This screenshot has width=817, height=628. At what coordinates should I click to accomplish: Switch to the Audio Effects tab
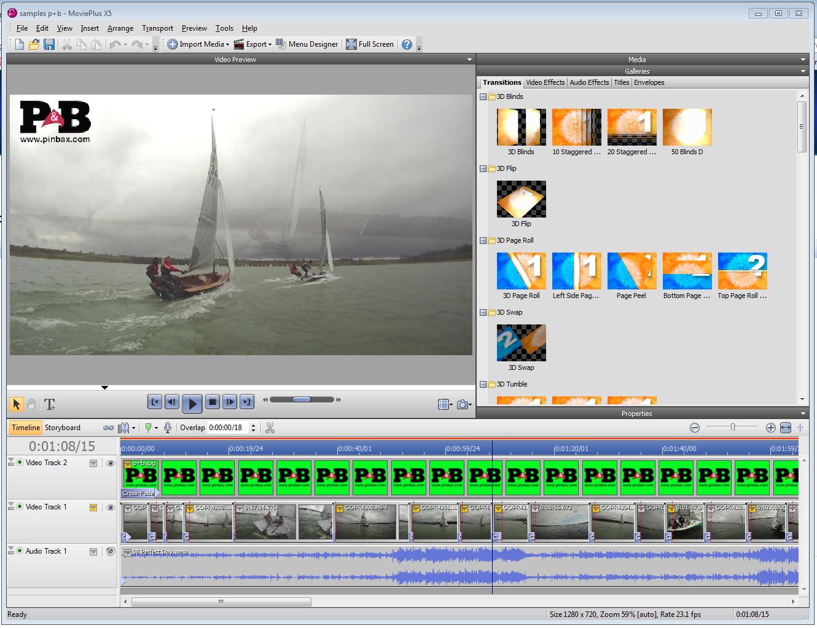[589, 82]
